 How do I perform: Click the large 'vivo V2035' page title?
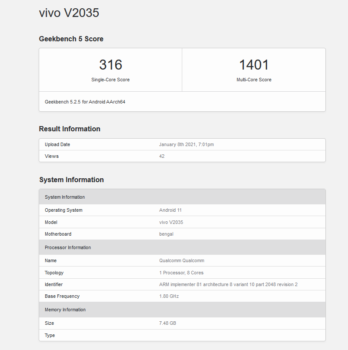pos(69,13)
